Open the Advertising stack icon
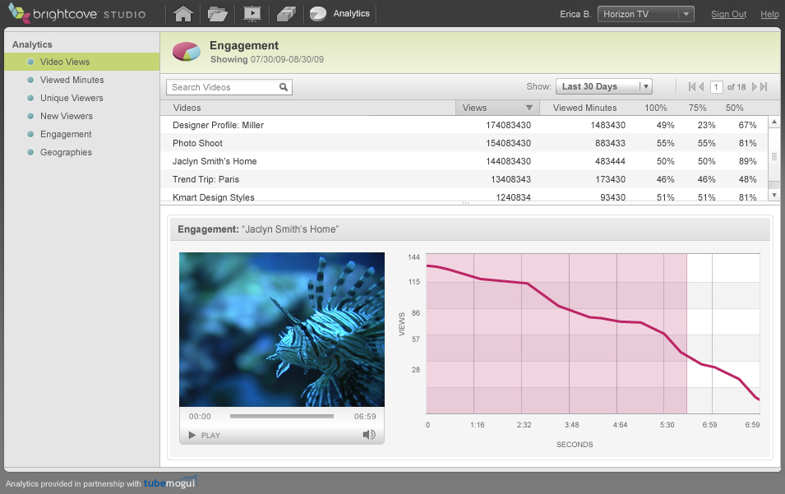The width and height of the screenshot is (785, 494). 285,14
